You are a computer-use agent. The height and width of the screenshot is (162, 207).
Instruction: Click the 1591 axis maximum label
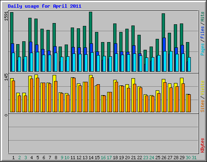pos(6,16)
